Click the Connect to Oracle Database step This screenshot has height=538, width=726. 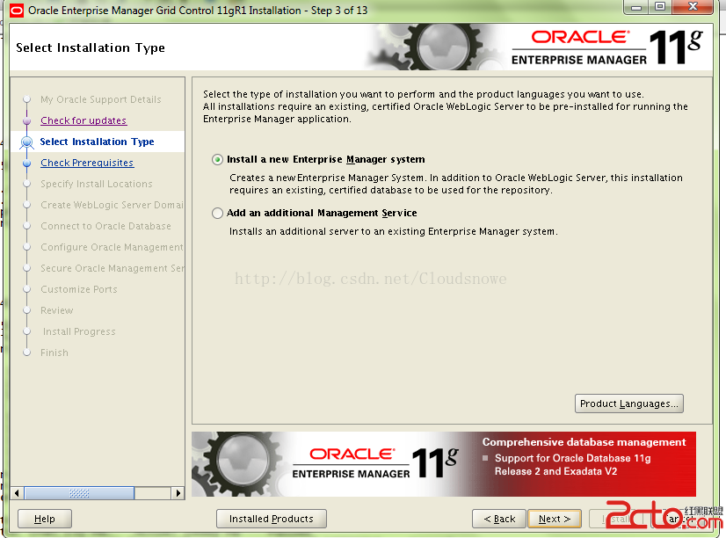pos(105,226)
